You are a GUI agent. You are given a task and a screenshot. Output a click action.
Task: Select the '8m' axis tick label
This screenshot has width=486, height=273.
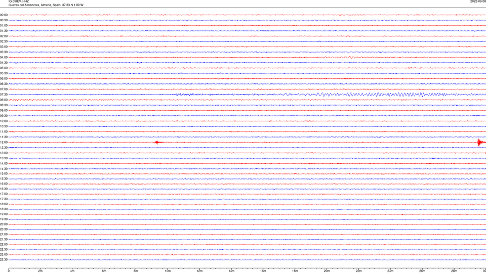point(136,271)
